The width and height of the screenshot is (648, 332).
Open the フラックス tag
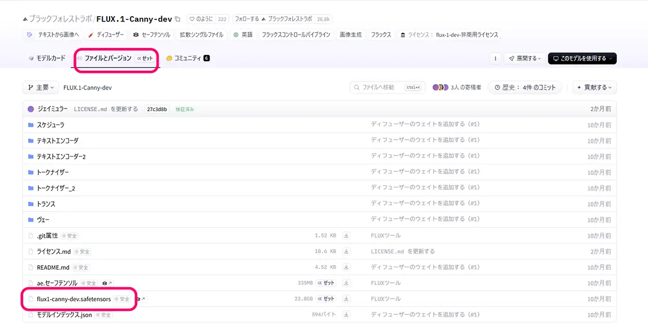tap(381, 35)
